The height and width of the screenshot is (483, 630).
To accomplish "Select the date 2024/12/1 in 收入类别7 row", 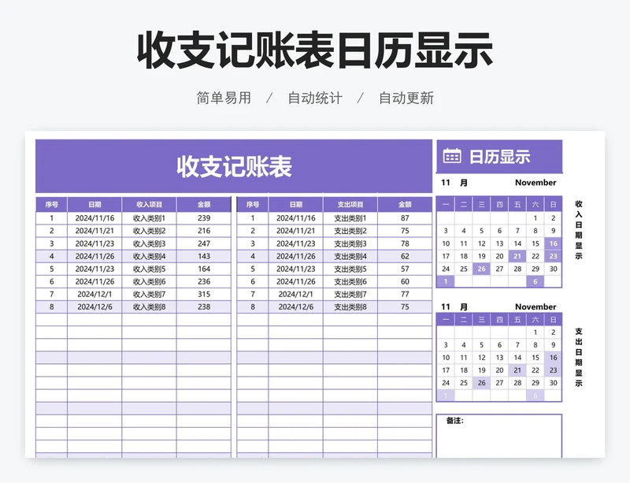I will coord(94,294).
